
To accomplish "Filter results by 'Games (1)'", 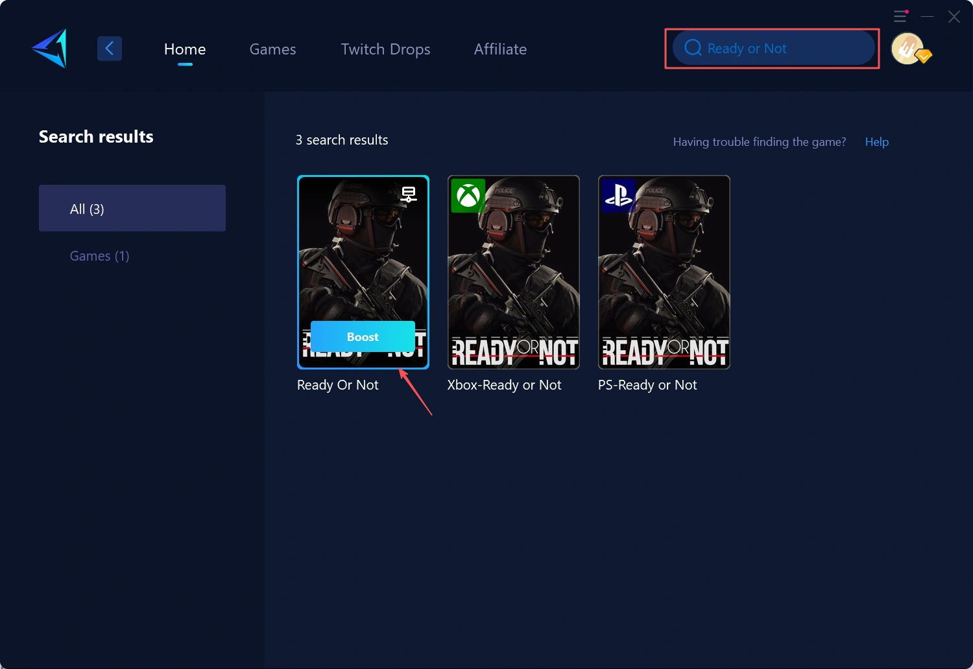I will pos(99,256).
